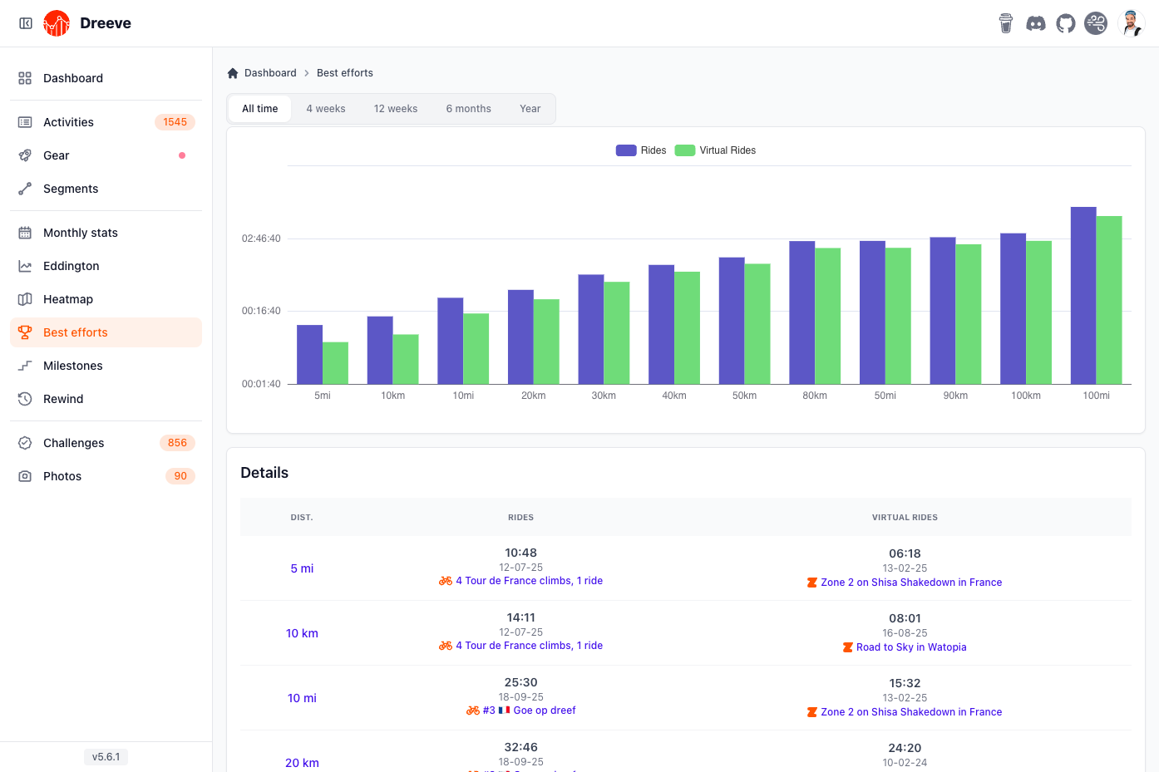The image size is (1159, 772).
Task: Open the Buy Me a Coffee cup icon
Action: point(1006,23)
